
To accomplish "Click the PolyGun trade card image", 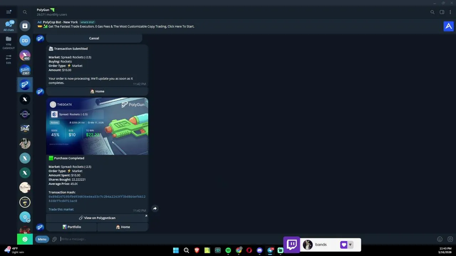I will pos(97,126).
